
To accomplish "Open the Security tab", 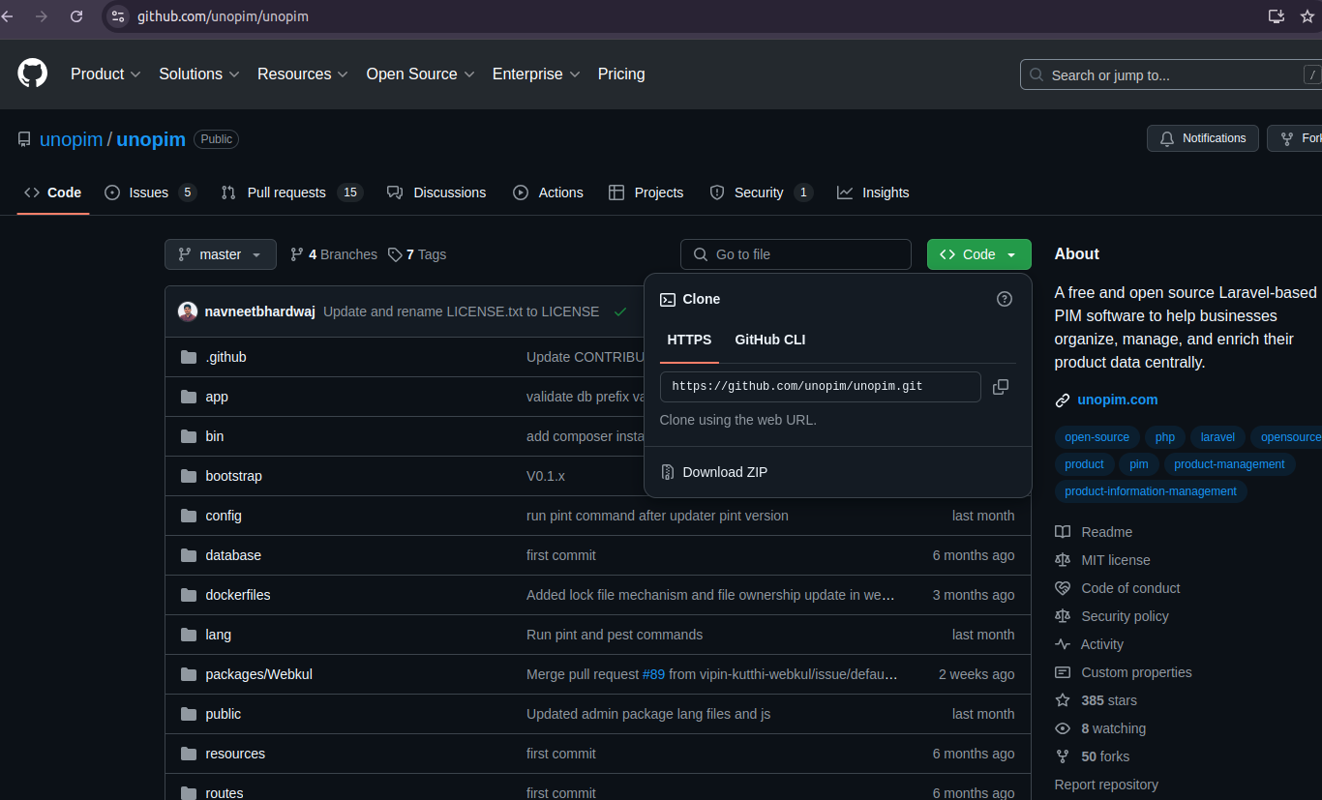I will tap(761, 193).
